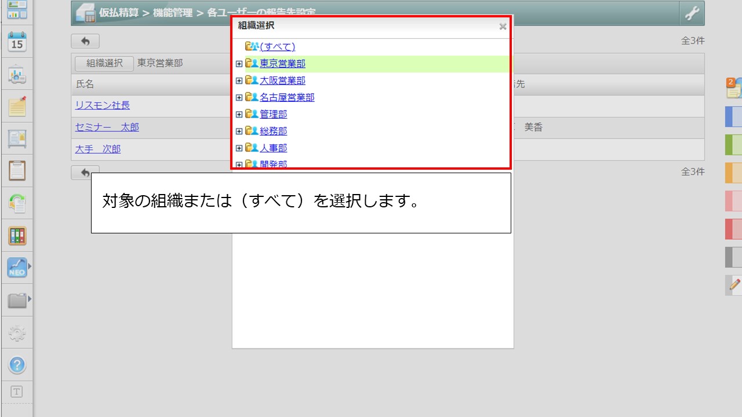
Task: Click the green color tab
Action: tap(734, 145)
